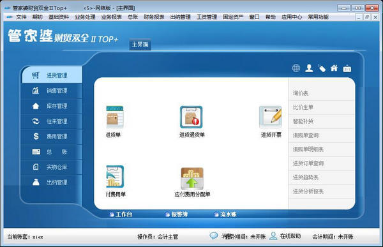The image size is (383, 247).
Task: Click 会计期间: 未开账 in status bar
Action: [x=333, y=237]
